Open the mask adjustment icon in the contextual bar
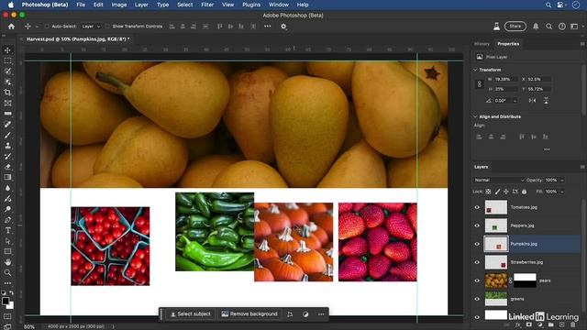The height and width of the screenshot is (330, 587). [x=305, y=314]
